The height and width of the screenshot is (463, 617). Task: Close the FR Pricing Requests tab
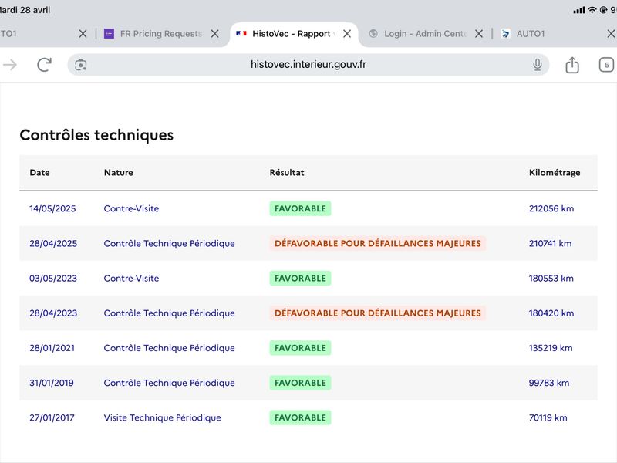[214, 34]
